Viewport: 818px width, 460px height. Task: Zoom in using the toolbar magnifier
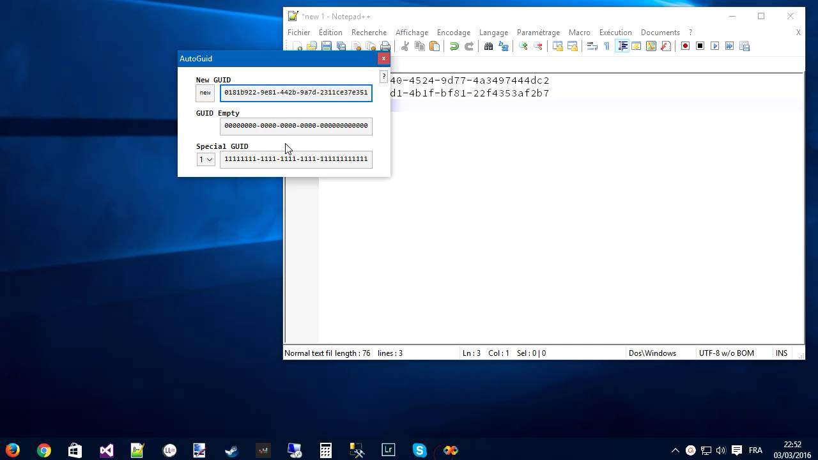tap(523, 46)
